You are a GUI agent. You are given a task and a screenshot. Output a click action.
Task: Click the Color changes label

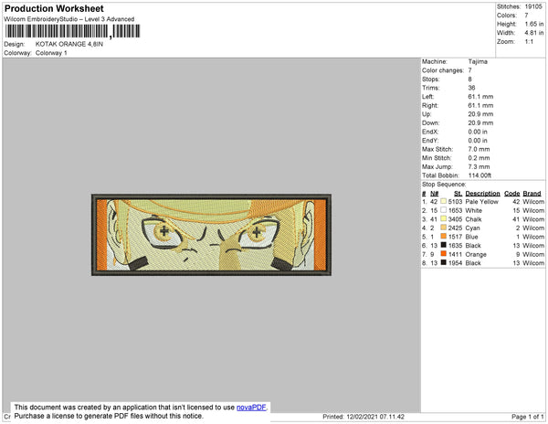click(443, 70)
